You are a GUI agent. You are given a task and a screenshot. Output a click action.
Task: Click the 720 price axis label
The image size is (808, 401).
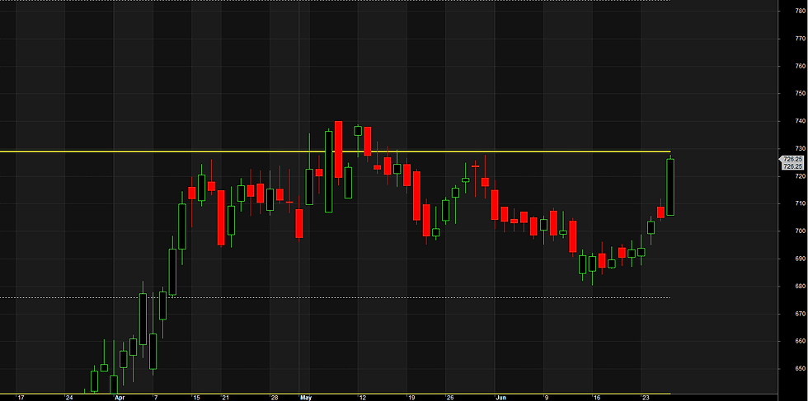[801, 176]
